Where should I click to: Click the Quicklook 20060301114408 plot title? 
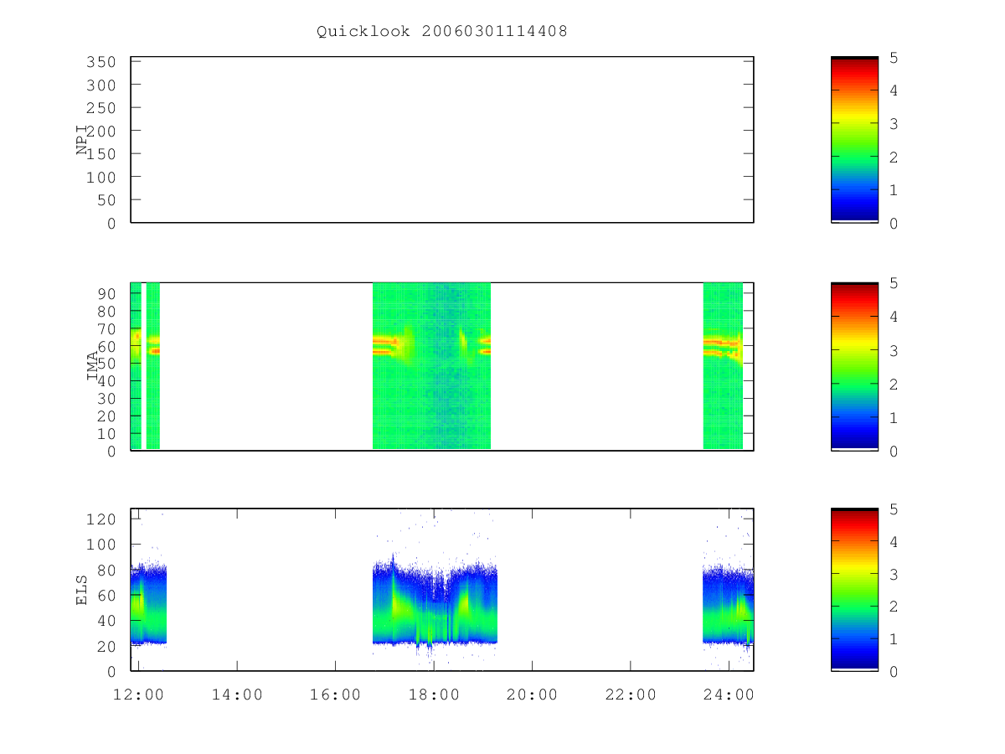coord(442,32)
